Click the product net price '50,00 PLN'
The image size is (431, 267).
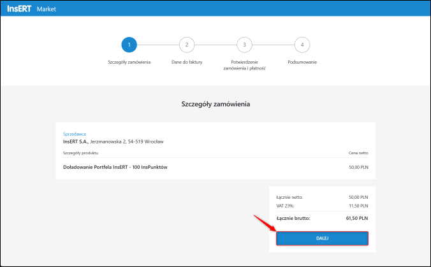358,168
